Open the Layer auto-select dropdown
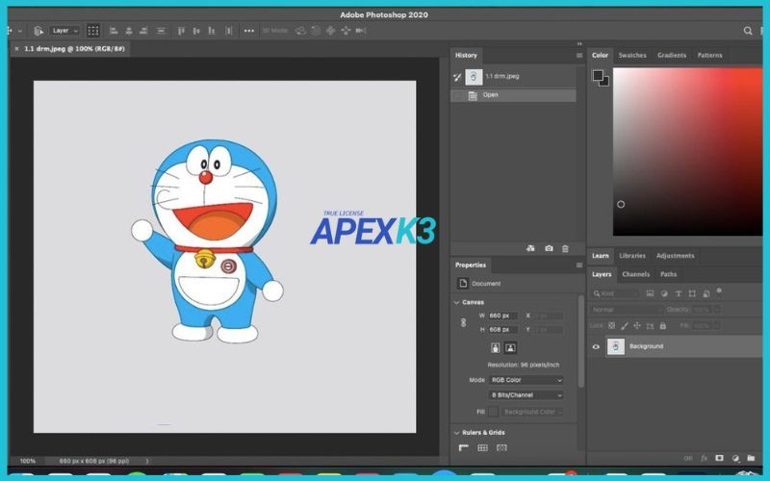The image size is (770, 481). (64, 31)
